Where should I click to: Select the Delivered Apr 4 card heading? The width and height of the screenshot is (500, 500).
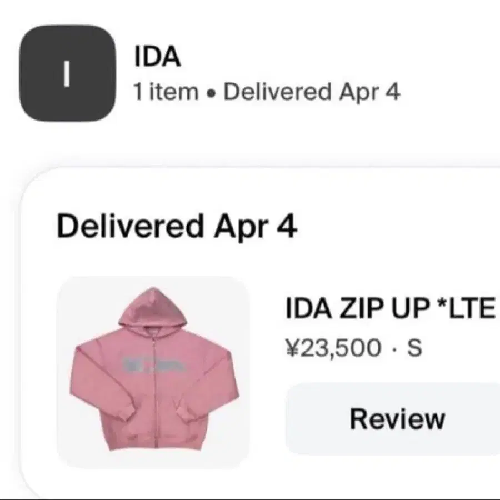point(177,226)
